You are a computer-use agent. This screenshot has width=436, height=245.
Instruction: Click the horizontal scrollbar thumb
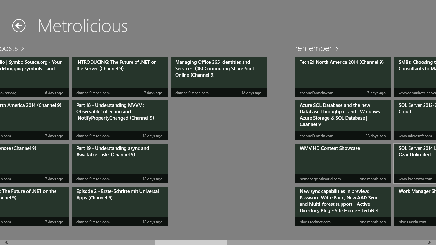[x=191, y=242]
